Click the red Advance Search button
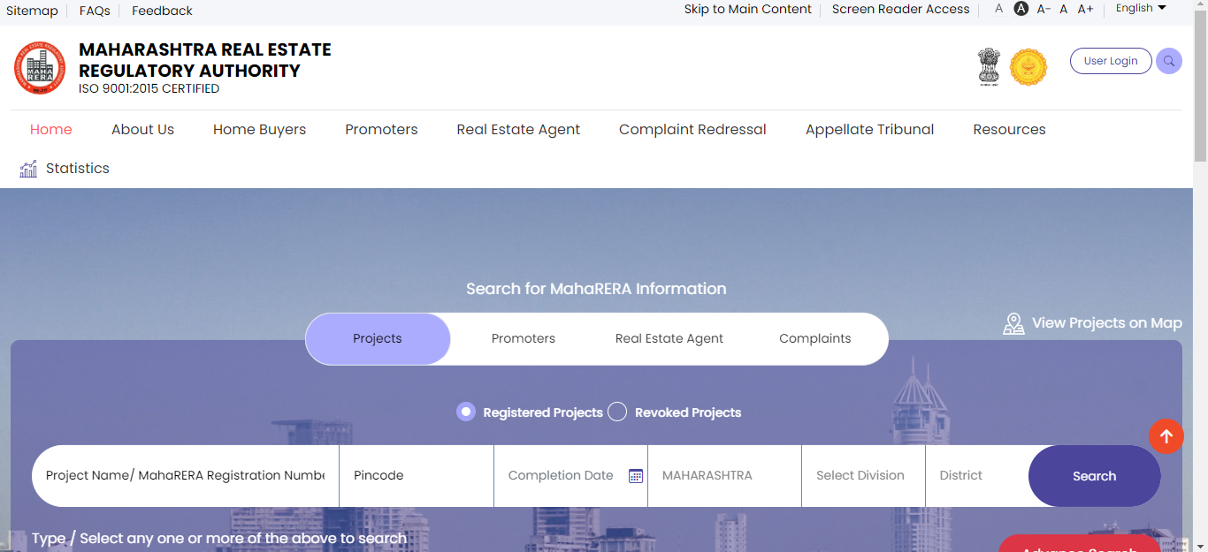 coord(1080,544)
